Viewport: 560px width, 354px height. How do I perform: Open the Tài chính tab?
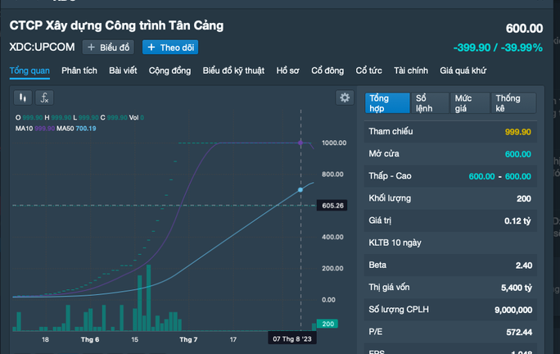pyautogui.click(x=411, y=70)
